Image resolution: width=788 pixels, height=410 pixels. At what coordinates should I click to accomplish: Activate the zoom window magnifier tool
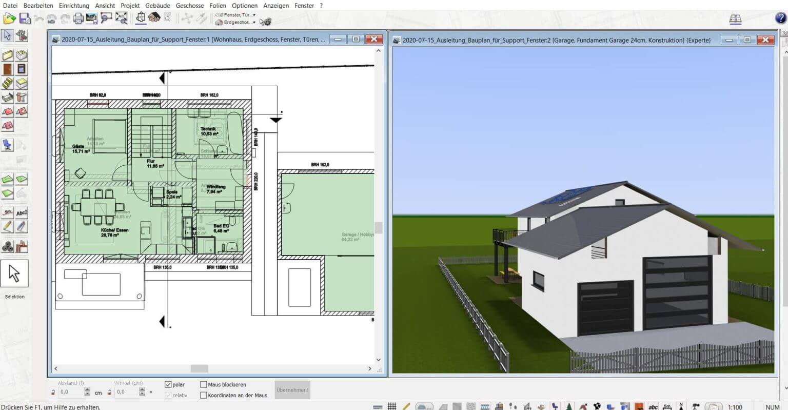[x=106, y=19]
